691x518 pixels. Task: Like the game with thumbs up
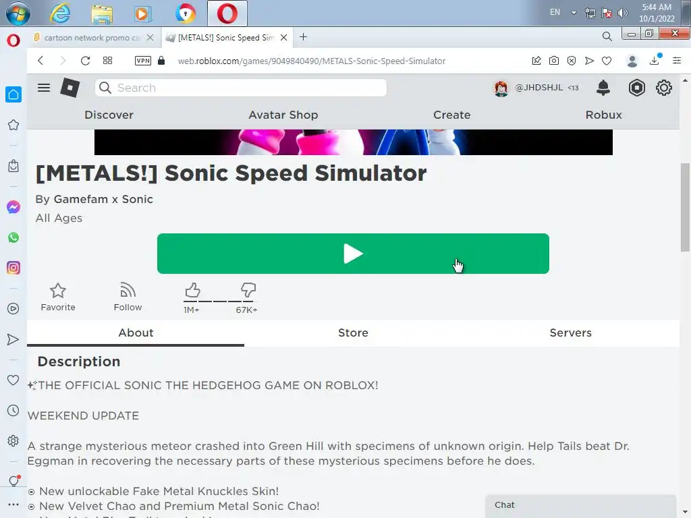[192, 291]
